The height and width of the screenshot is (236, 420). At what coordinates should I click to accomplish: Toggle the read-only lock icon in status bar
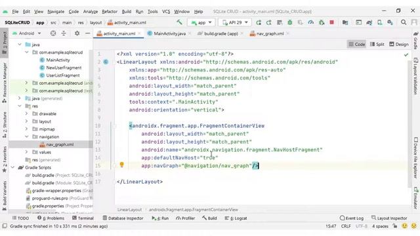(x=395, y=226)
